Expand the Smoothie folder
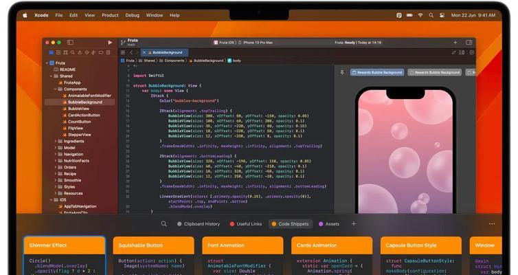This screenshot has height=275, width=518. 56,180
